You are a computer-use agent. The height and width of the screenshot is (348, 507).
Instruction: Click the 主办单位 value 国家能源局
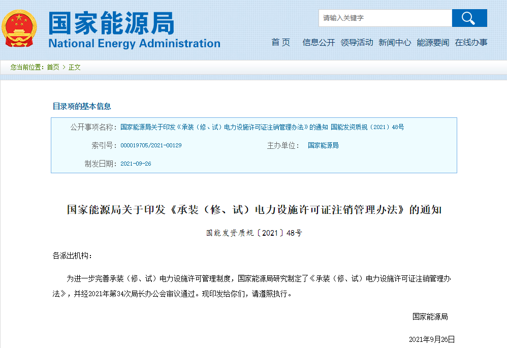(323, 145)
